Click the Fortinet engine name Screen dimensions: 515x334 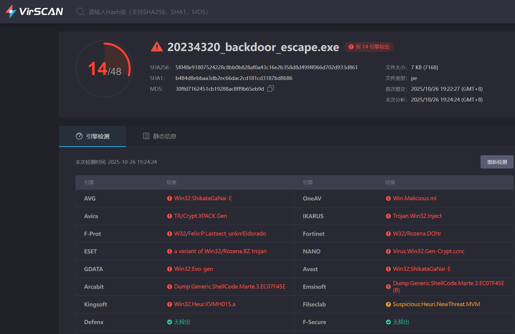point(314,234)
